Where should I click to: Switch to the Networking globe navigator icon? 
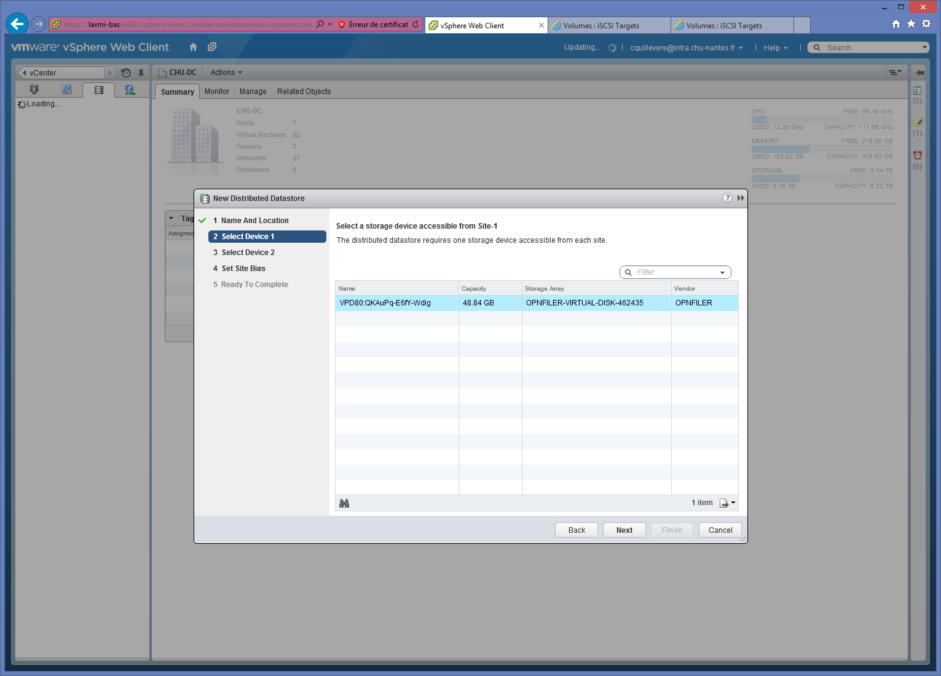pos(130,90)
